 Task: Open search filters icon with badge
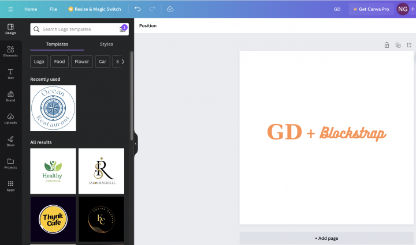tap(122, 29)
